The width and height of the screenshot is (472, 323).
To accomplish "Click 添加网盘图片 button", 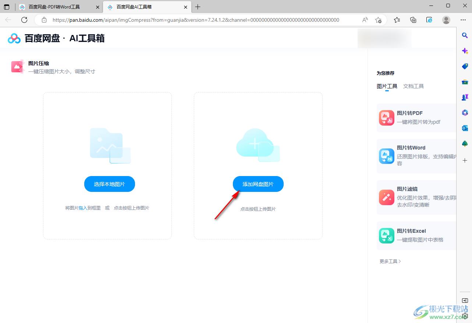I will pyautogui.click(x=258, y=184).
